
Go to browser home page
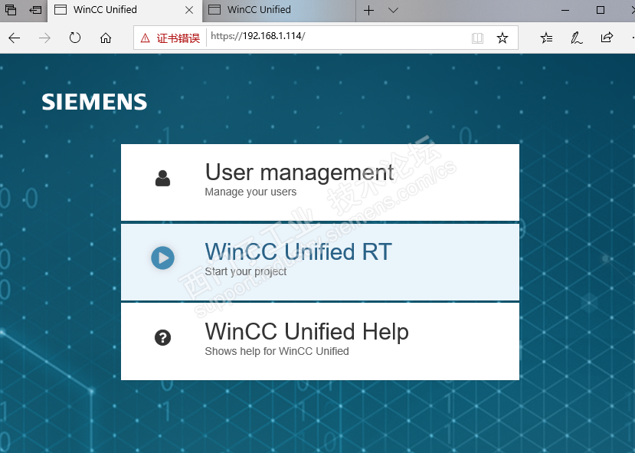click(x=106, y=38)
